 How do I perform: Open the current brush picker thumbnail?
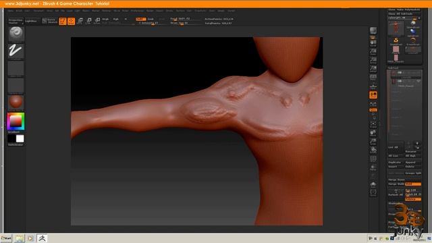click(16, 34)
